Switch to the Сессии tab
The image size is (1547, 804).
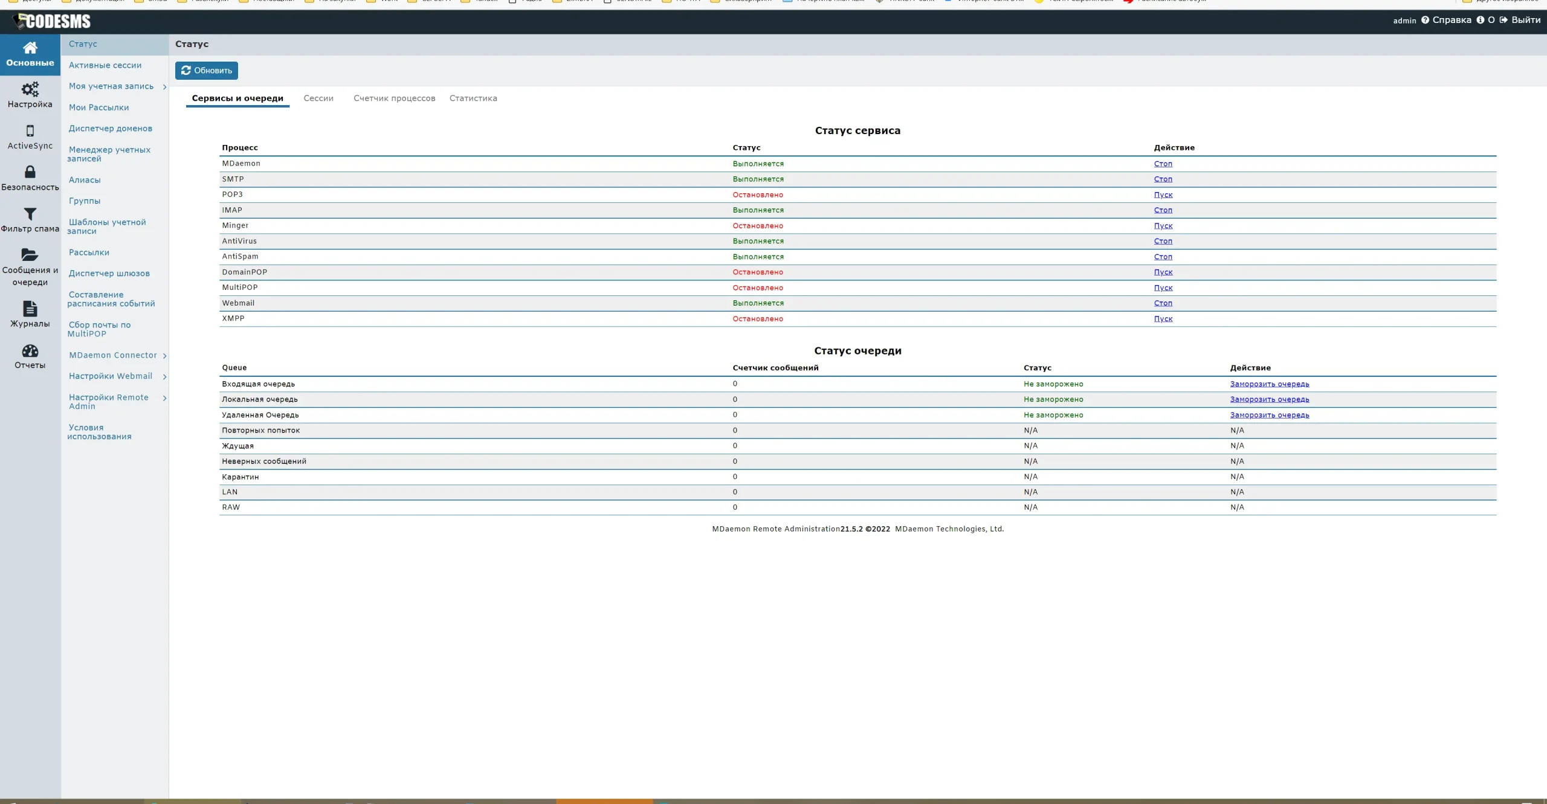tap(318, 98)
